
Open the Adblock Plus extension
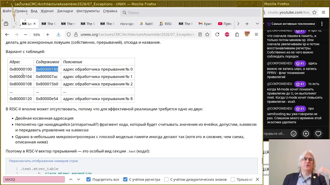(227, 34)
